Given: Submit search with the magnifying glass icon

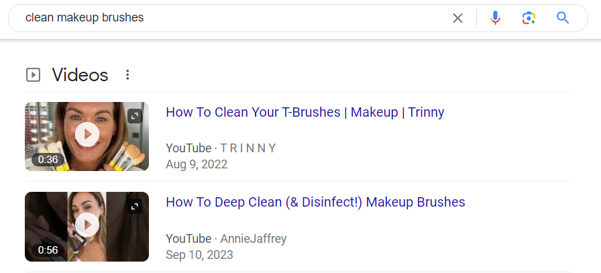Looking at the screenshot, I should coord(563,18).
